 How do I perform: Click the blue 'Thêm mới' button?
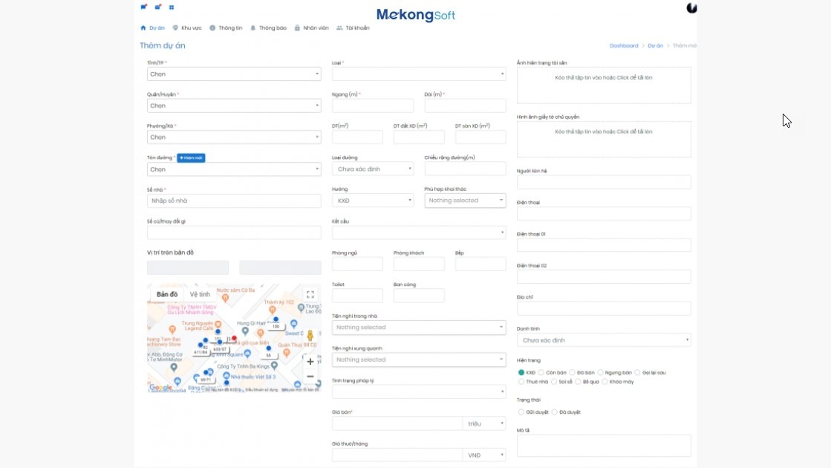pos(191,157)
